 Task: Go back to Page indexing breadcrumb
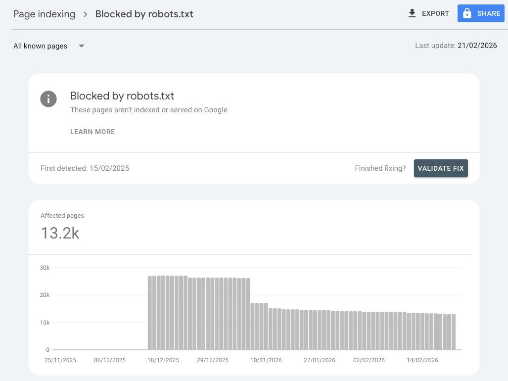pyautogui.click(x=44, y=14)
